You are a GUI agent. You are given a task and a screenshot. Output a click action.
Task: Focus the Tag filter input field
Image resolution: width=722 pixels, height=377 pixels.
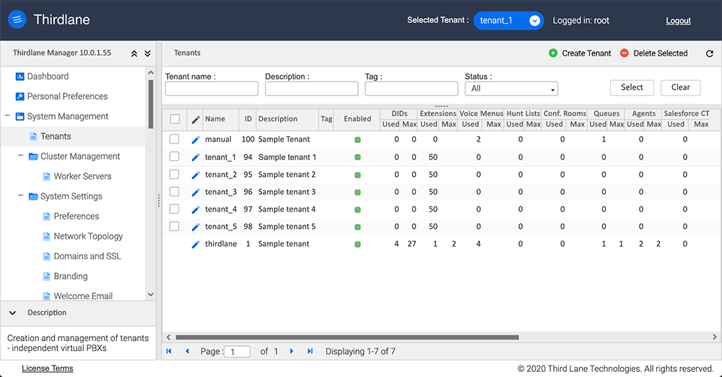point(412,89)
